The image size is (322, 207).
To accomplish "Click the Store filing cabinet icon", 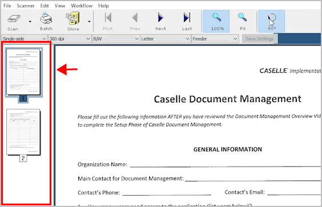I will [x=73, y=18].
